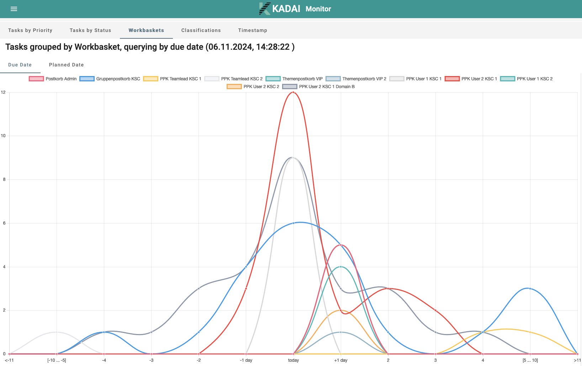
Task: Click PPK User 2 KSC 1 legend swatch
Action: point(452,79)
